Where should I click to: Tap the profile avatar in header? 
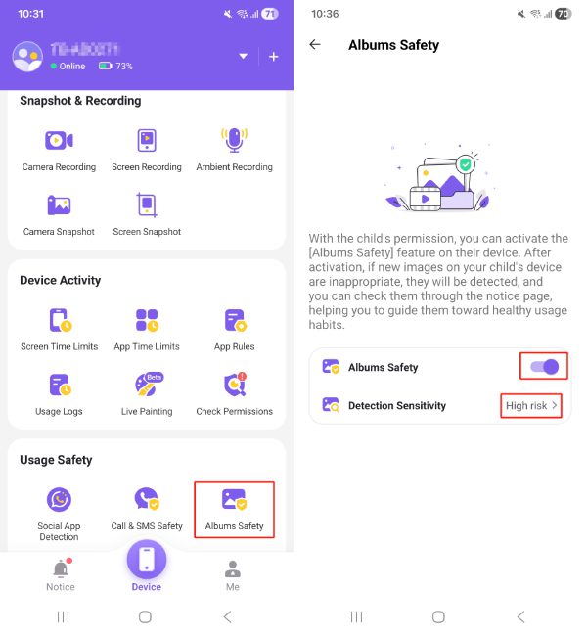[27, 57]
